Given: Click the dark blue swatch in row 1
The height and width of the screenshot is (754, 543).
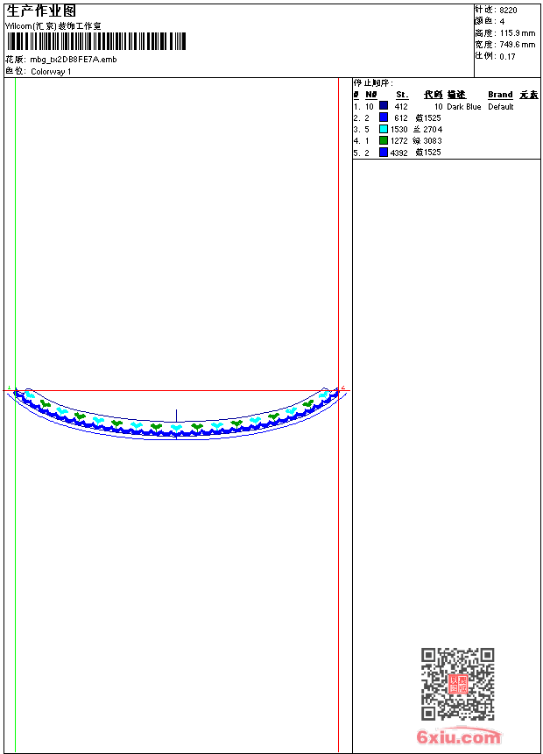Looking at the screenshot, I should tap(384, 106).
